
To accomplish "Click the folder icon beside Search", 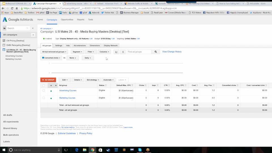I will point(5,28).
